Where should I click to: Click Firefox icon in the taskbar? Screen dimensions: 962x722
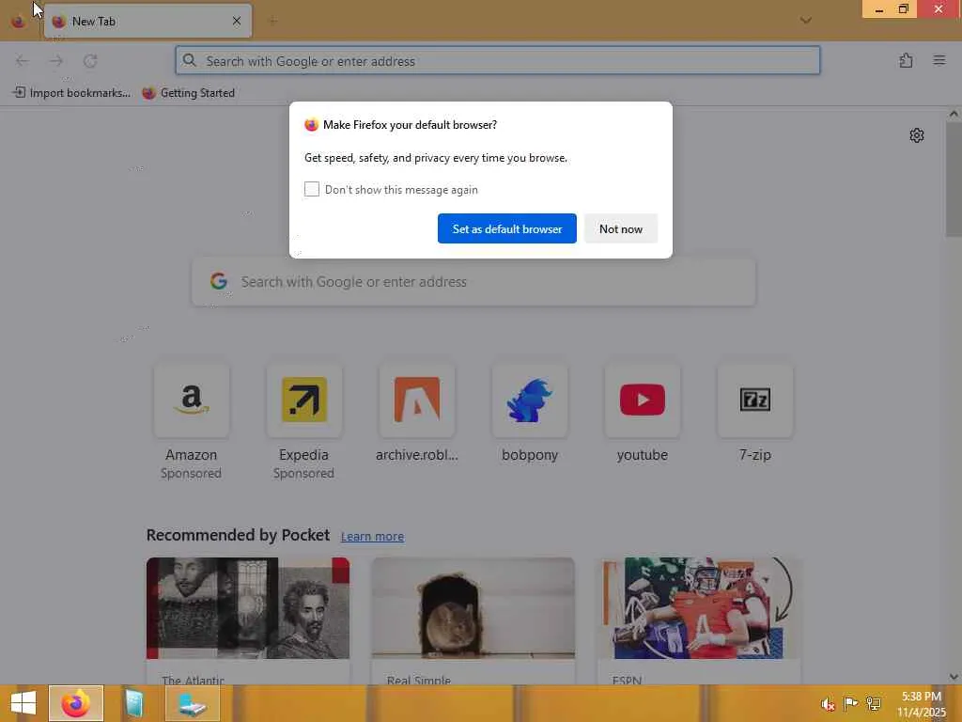(75, 703)
